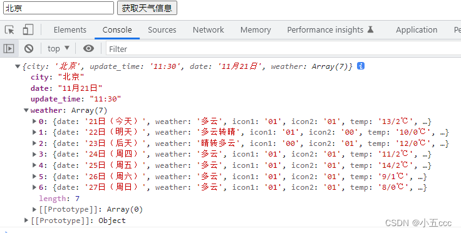This screenshot has height=233, width=461.
Task: Open live expression eye icon
Action: (x=88, y=48)
